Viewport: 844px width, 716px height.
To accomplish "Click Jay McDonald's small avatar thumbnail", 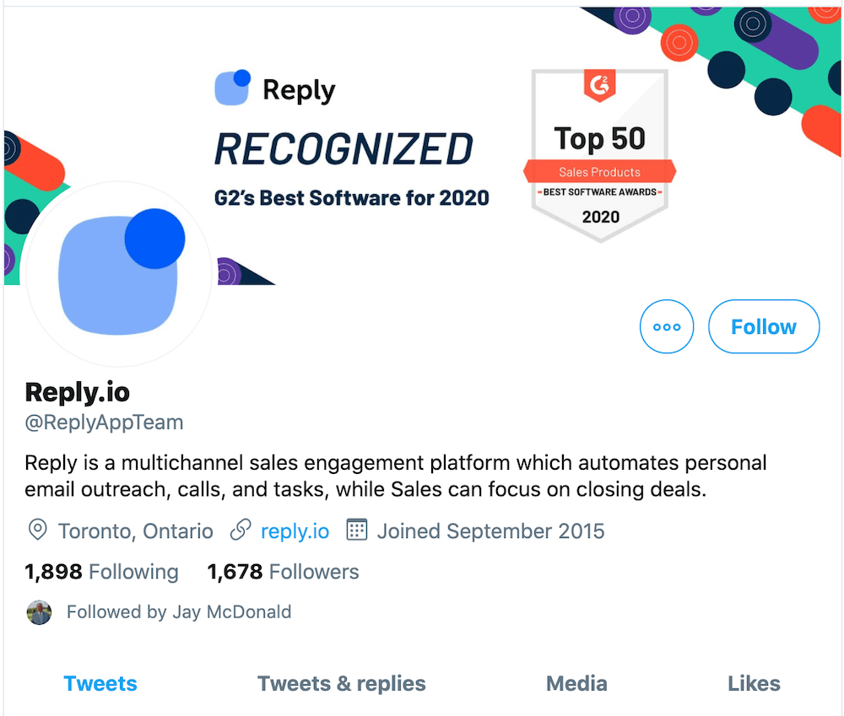I will pyautogui.click(x=40, y=612).
